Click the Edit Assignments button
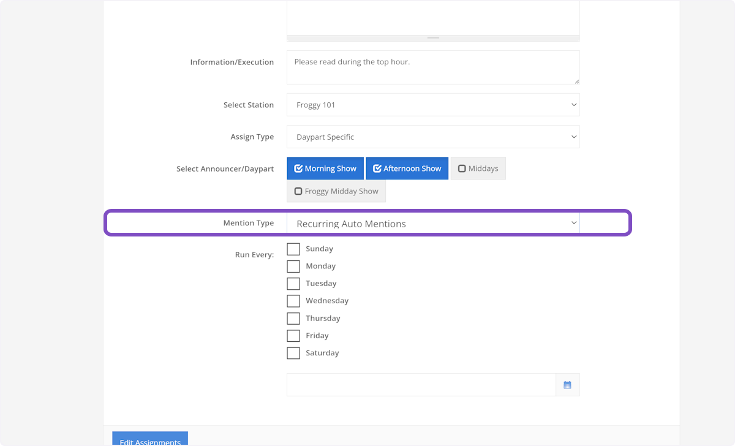735x446 pixels. tap(150, 439)
